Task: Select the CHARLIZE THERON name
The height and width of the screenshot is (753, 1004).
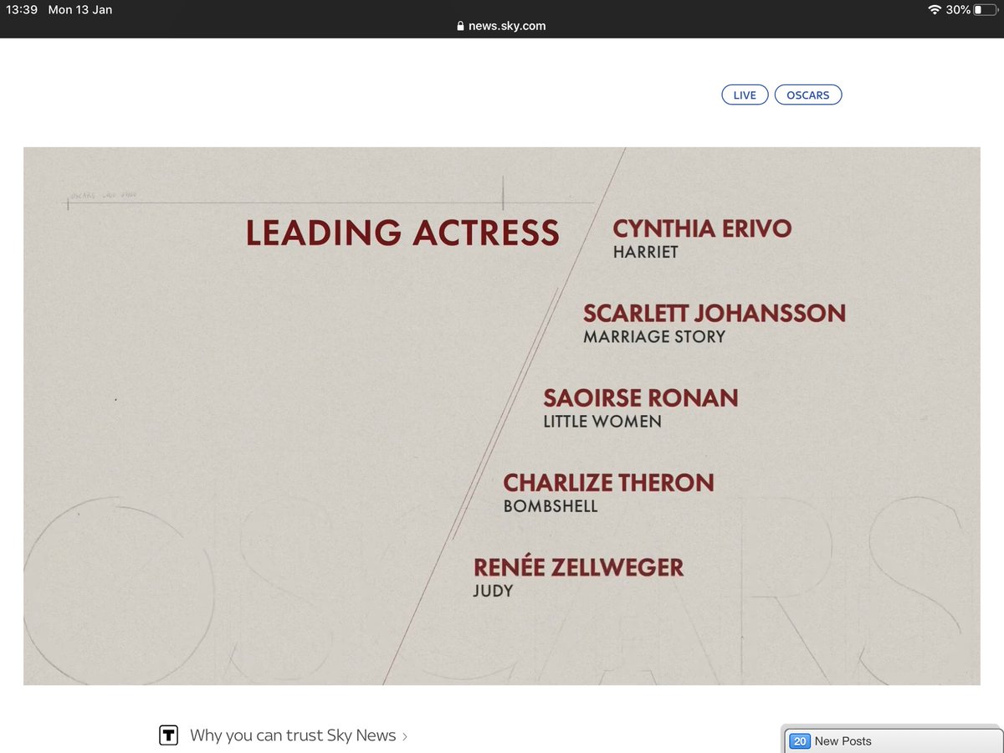Action: click(x=608, y=483)
